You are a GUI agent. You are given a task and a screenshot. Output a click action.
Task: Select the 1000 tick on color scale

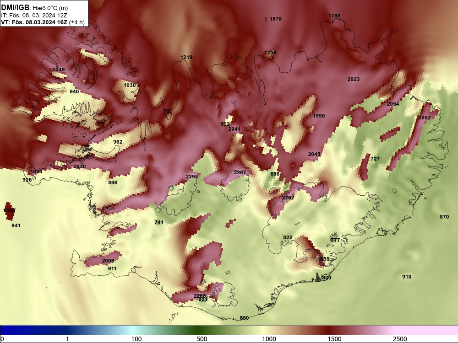269,338
